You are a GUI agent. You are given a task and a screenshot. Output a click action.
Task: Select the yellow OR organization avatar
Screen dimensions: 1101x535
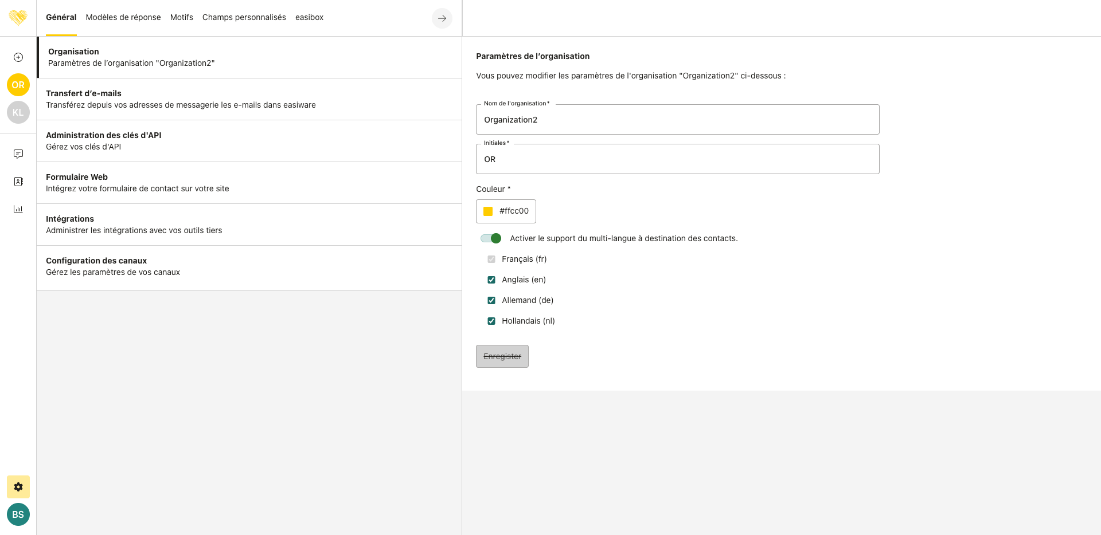(x=18, y=85)
